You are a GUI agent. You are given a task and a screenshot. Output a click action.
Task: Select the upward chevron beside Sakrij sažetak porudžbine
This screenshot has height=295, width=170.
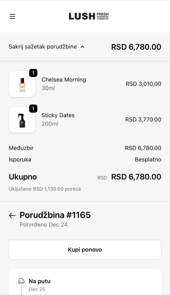click(82, 47)
